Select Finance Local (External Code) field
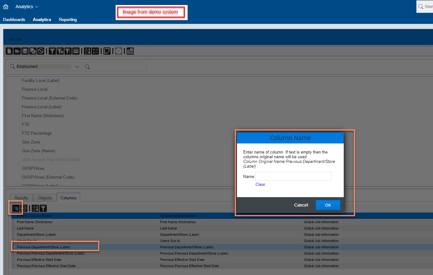Image resolution: width=433 pixels, height=275 pixels. point(50,98)
